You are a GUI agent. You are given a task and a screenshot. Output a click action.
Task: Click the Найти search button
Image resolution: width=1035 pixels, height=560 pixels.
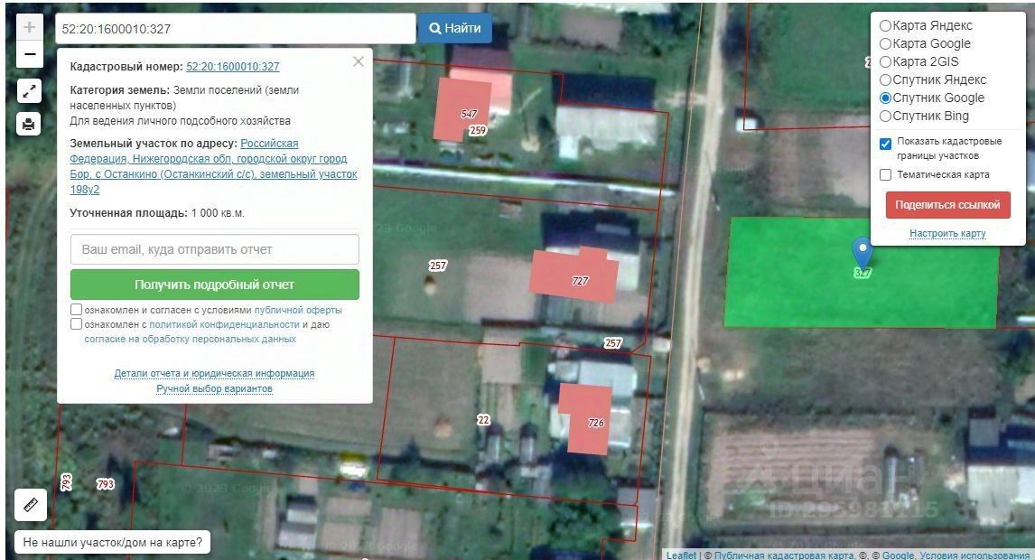(455, 28)
